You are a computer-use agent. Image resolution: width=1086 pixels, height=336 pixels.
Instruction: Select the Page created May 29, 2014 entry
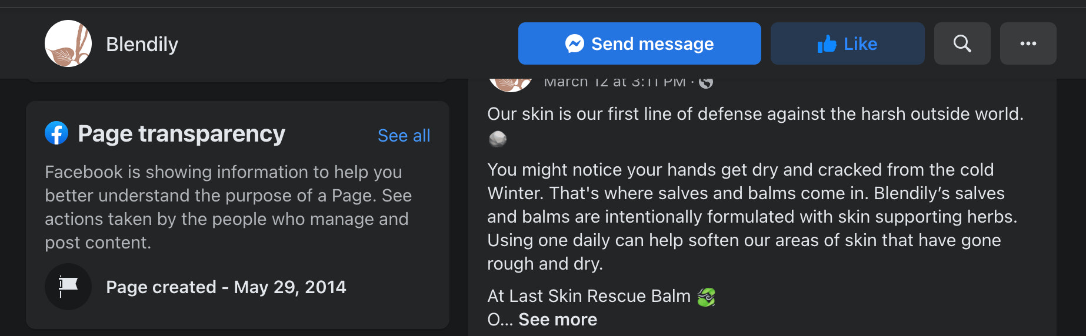tap(226, 287)
